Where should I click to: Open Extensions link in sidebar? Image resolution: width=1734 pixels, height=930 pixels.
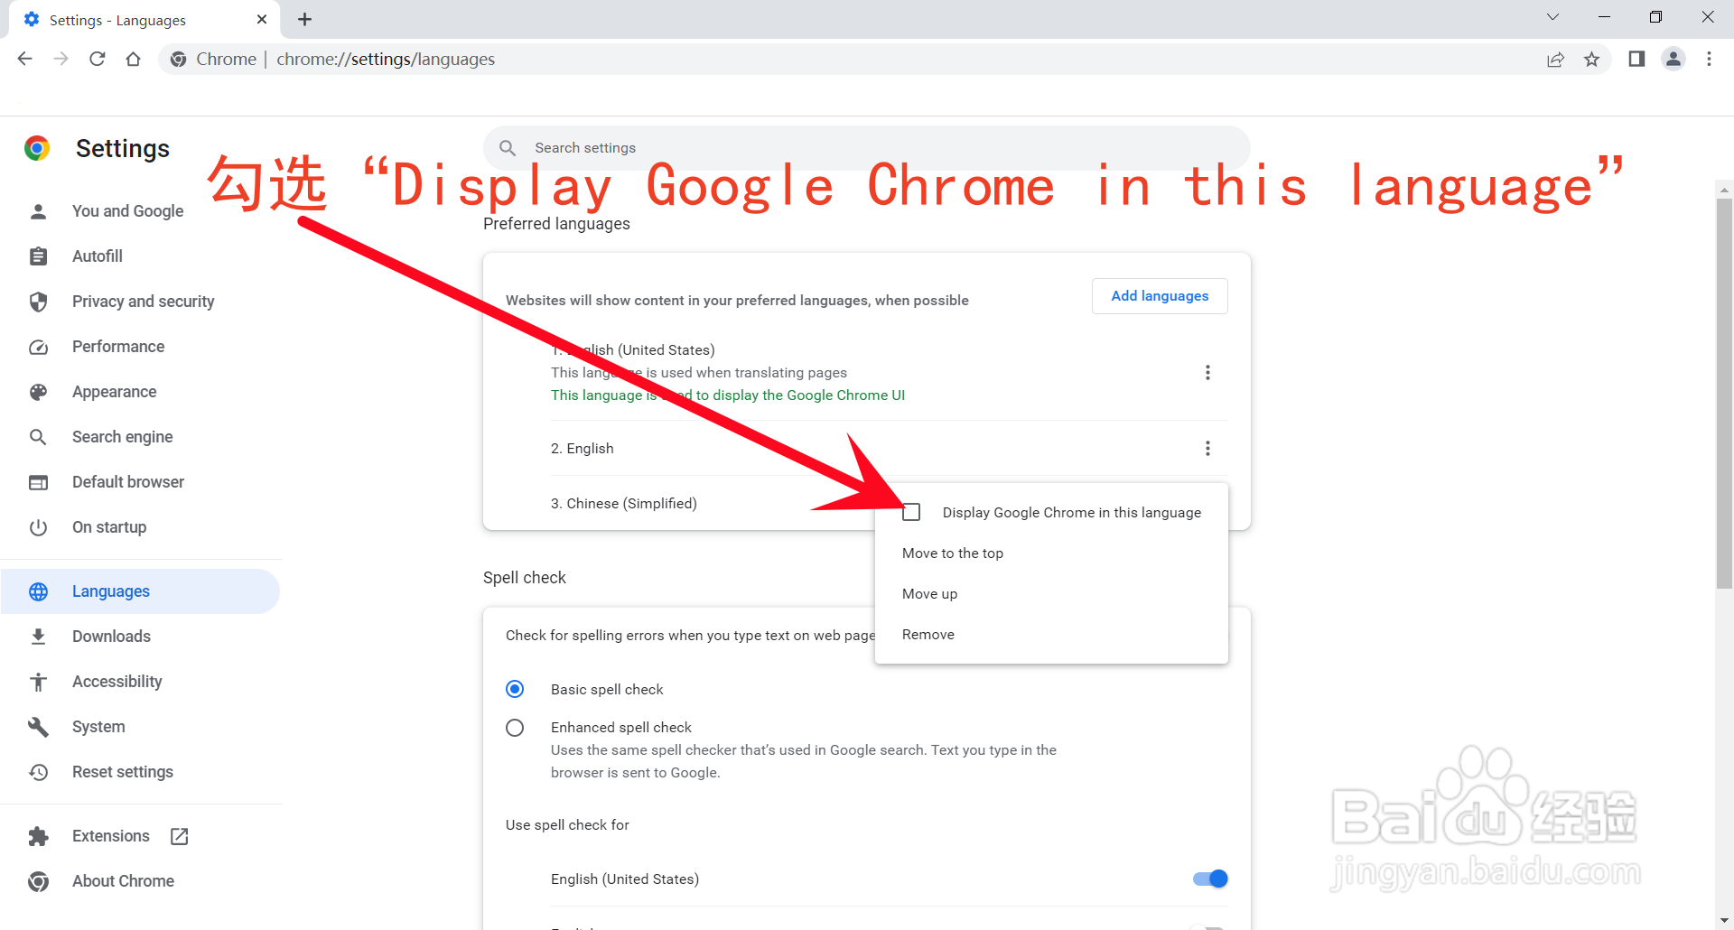click(x=111, y=836)
